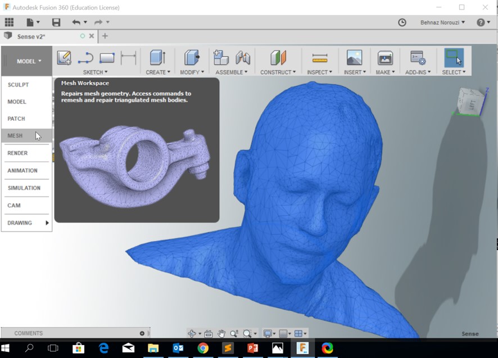Click the 3D Print Make icon
This screenshot has height=358, width=498.
385,58
